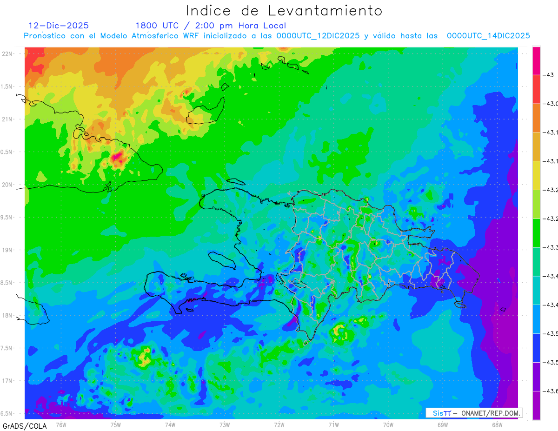Screen dimensions: 558x431
Task: Click the "76W" longitude label
Action: [x=61, y=424]
